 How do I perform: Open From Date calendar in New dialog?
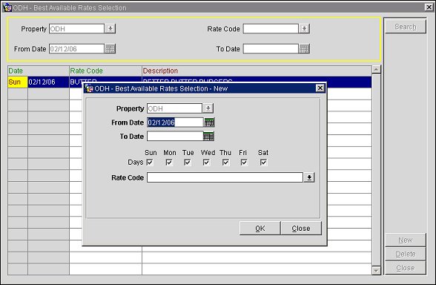click(x=209, y=122)
